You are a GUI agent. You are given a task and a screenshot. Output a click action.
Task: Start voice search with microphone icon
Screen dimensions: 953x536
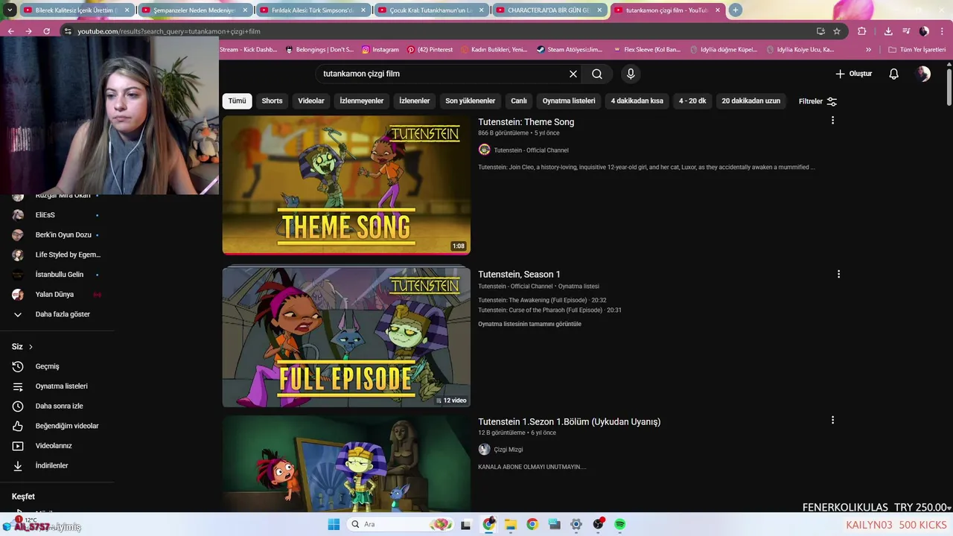coord(631,74)
